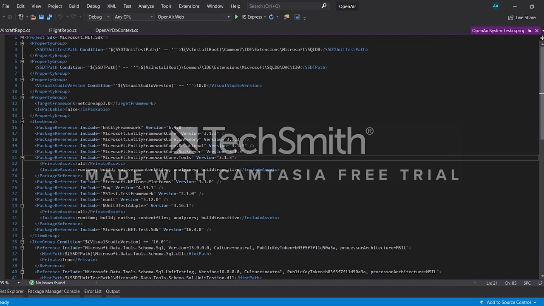Click the search magnifier icon
The height and width of the screenshot is (306, 544).
(324, 6)
